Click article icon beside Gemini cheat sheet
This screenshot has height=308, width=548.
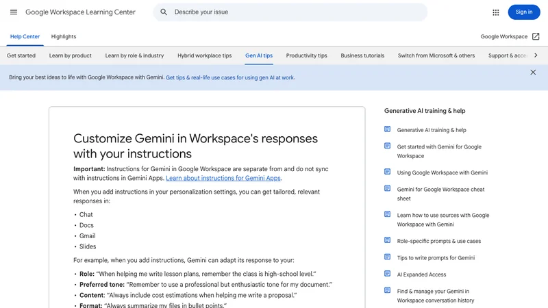tap(387, 188)
